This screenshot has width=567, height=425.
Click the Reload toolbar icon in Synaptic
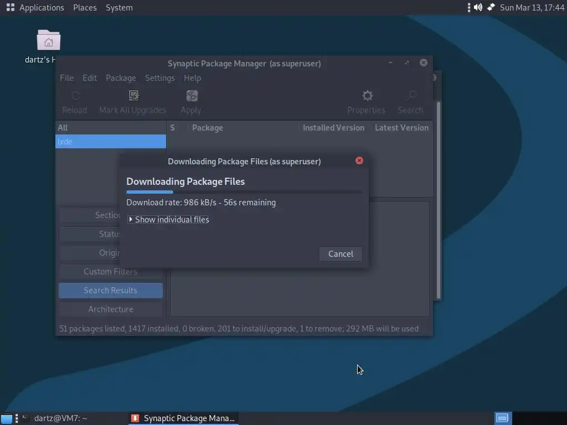pyautogui.click(x=75, y=102)
